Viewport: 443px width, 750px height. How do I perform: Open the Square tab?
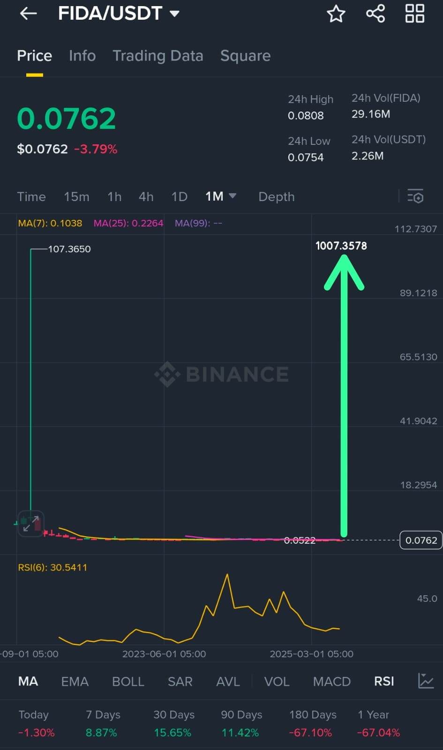245,56
